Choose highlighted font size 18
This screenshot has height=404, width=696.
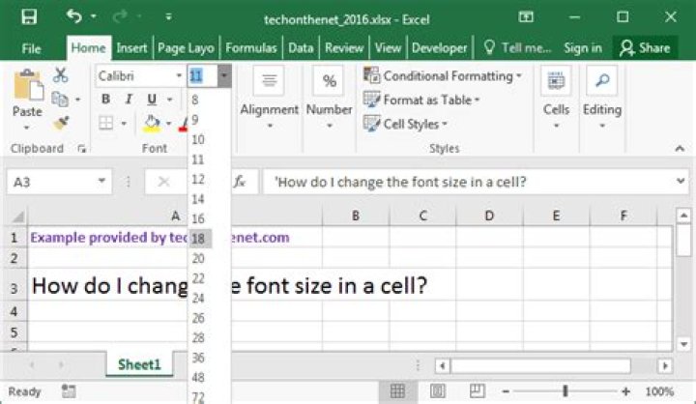198,239
